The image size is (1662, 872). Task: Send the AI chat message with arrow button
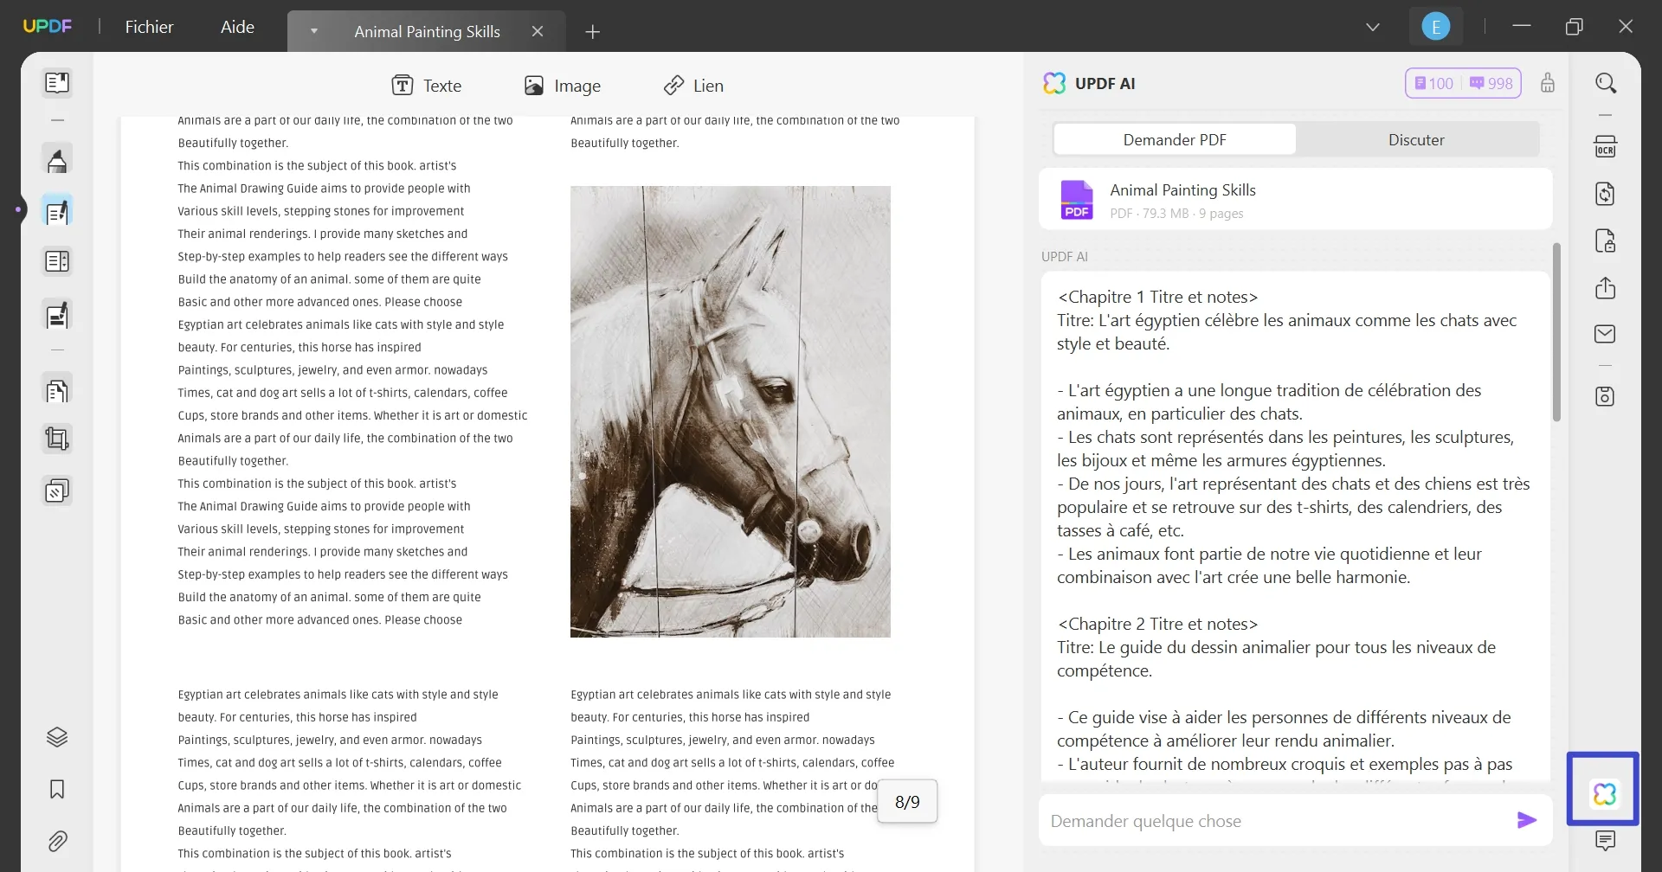click(x=1528, y=819)
